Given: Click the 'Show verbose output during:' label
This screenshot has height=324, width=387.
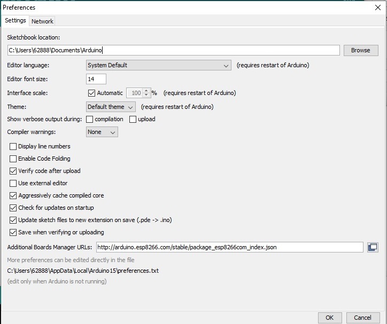Looking at the screenshot, I should [44, 119].
